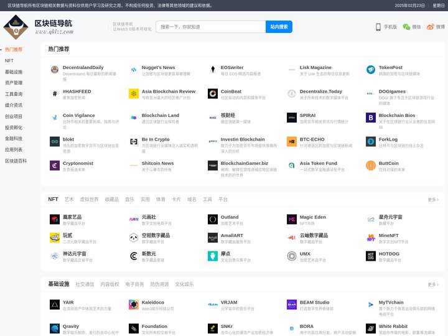Click the Be In Crypto bracket icon

tap(134, 141)
